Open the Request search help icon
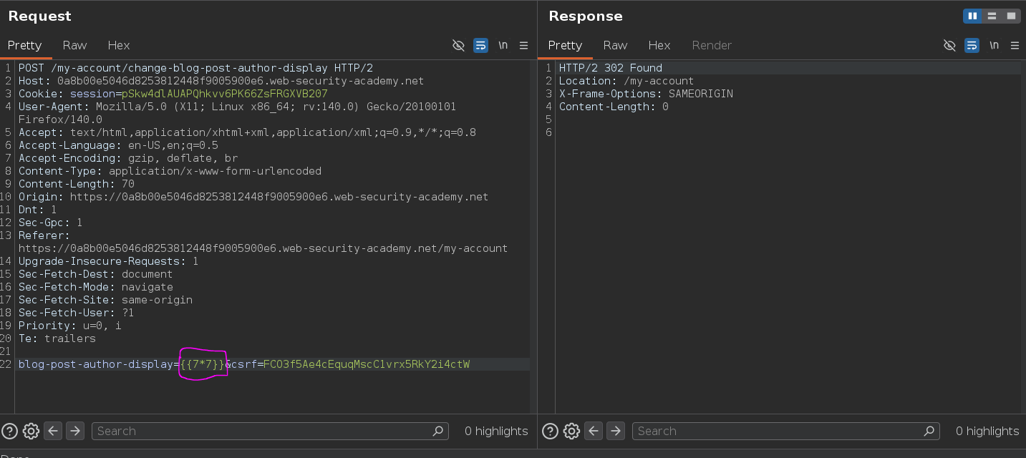This screenshot has height=458, width=1026. [10, 431]
